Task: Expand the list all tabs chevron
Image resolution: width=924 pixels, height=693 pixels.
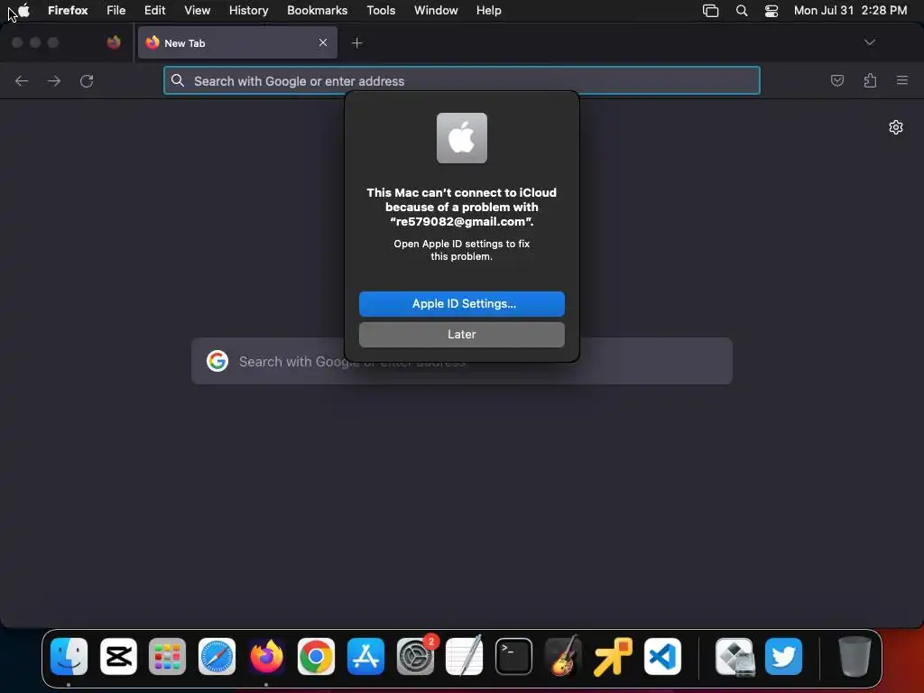Action: tap(869, 42)
